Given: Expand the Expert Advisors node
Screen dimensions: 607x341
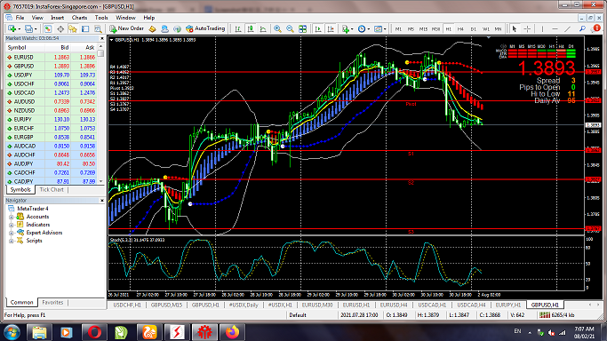Looking at the screenshot, I should 12,233.
